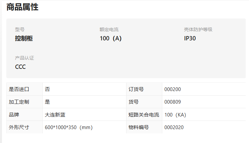Screen dimensions: 249x143
Task: Click the brand value 大连新蓝
Action: point(55,115)
